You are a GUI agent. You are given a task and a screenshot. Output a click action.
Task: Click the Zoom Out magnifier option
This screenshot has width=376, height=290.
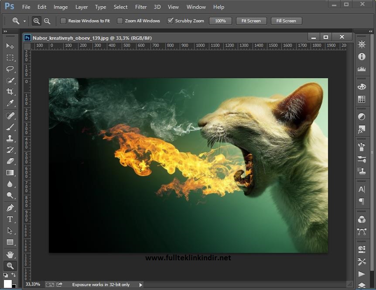pos(47,21)
